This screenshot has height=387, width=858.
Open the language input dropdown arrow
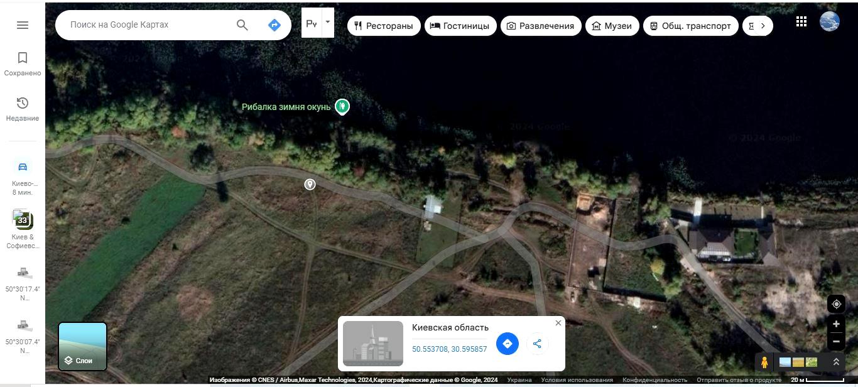point(327,22)
